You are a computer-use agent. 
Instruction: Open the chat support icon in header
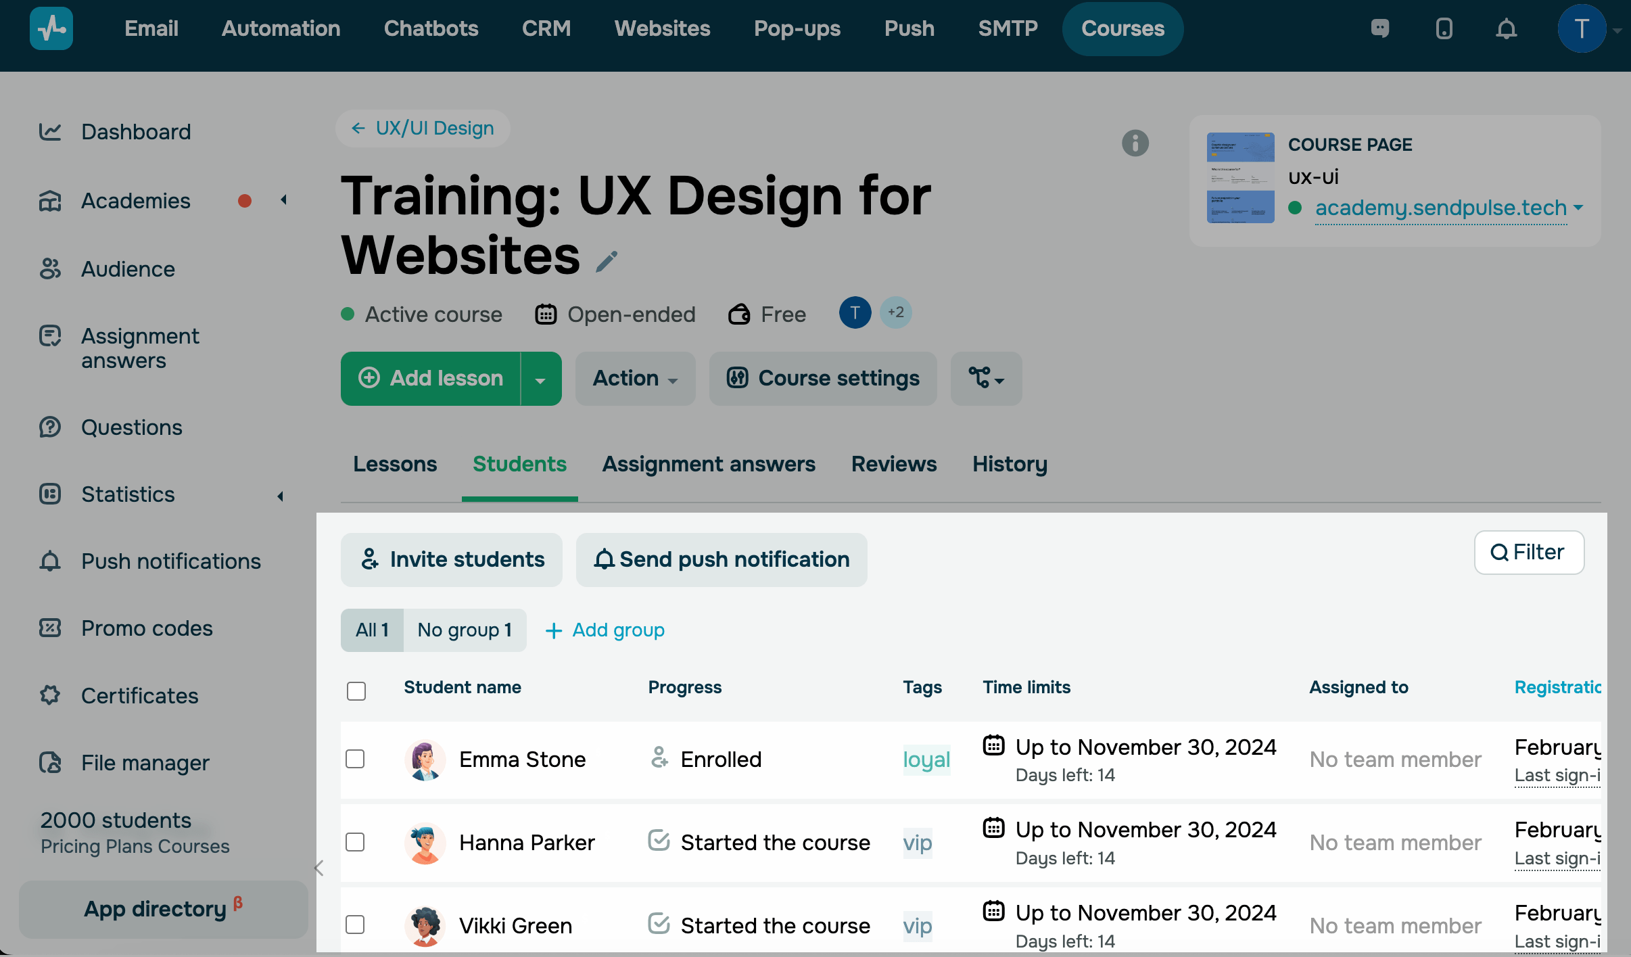click(x=1380, y=28)
